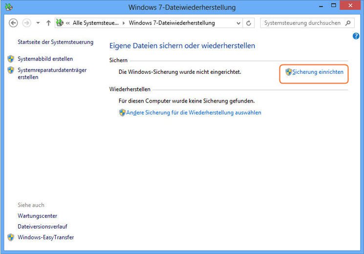Maximize the Dateiwiederherstellung window
Image resolution: width=364 pixels, height=254 pixels.
(x=334, y=5)
